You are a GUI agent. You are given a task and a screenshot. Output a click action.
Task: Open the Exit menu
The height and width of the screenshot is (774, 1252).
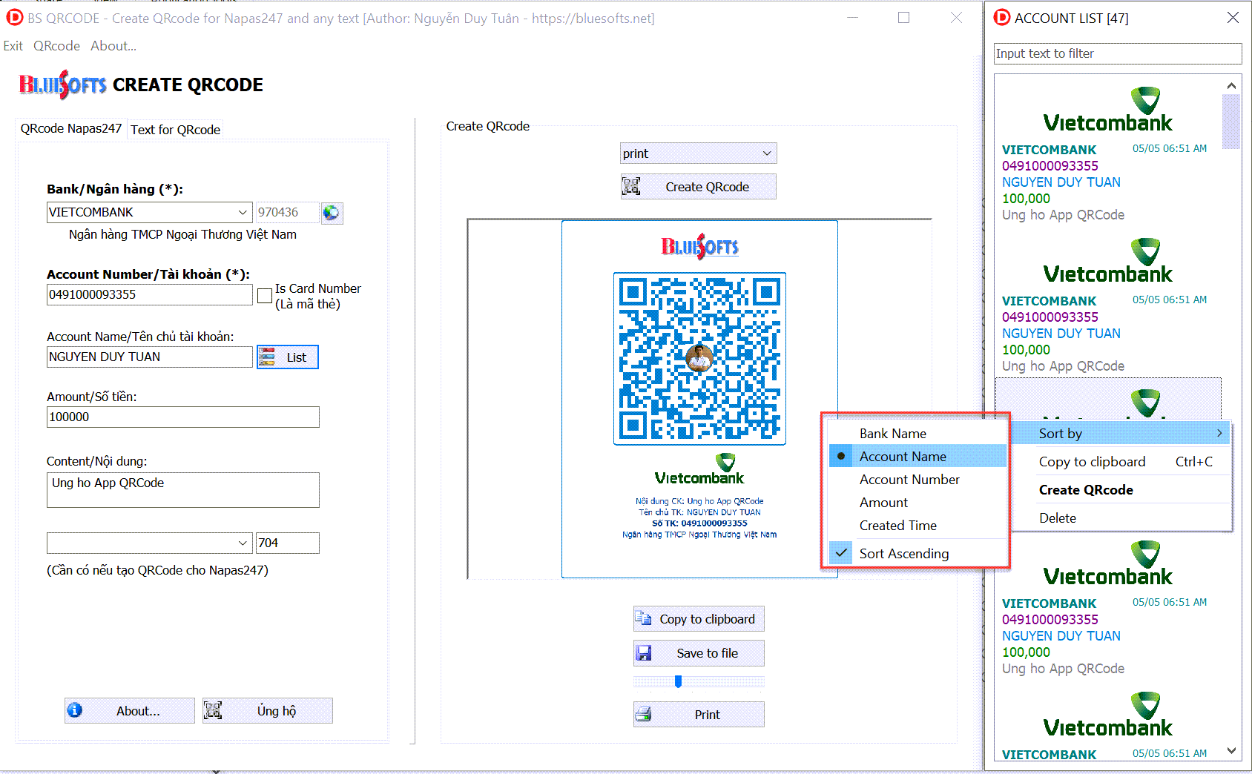[13, 46]
